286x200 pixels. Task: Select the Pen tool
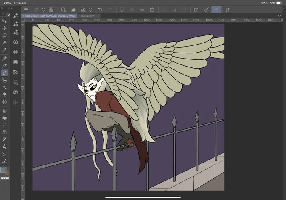(x=4, y=58)
